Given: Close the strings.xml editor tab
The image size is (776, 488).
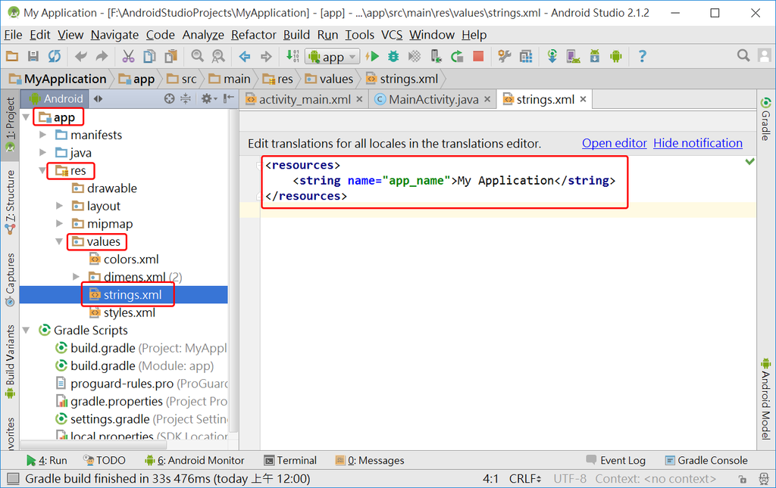Looking at the screenshot, I should pos(583,99).
